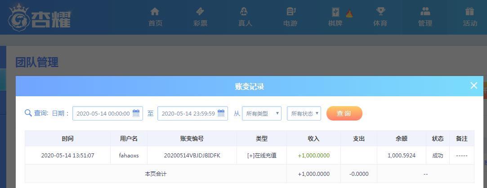Viewport: 487px width, 188px height.
Task: Click the username fahaoxs
Action: 129,155
